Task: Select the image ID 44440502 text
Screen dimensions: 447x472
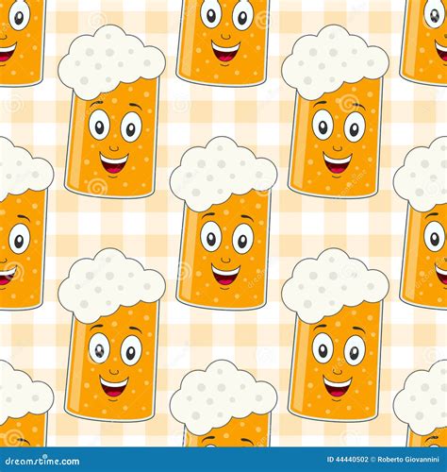Action: [x=347, y=460]
